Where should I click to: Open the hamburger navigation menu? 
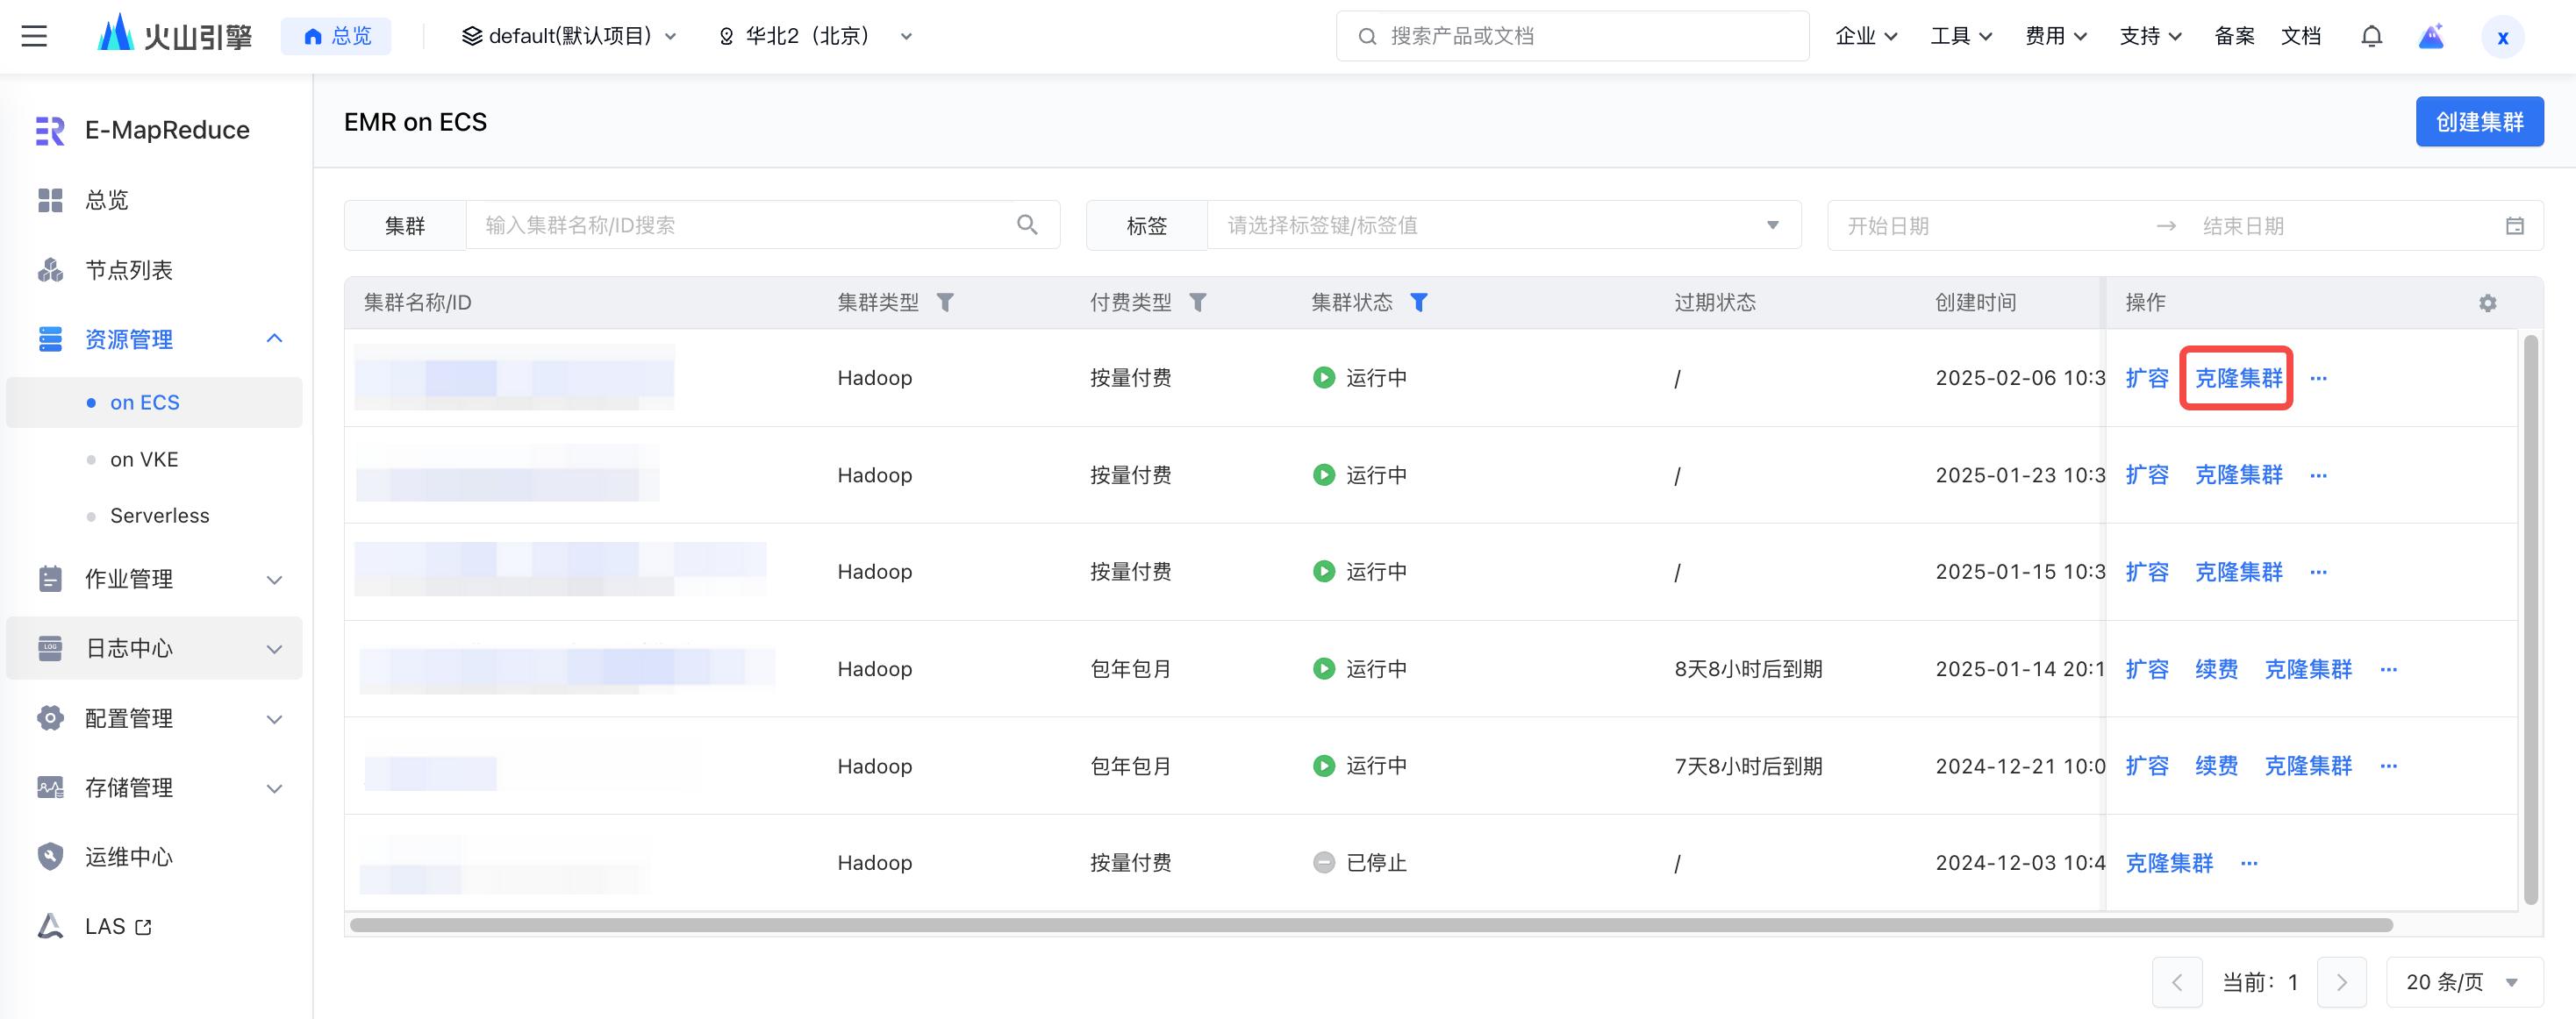tap(34, 37)
